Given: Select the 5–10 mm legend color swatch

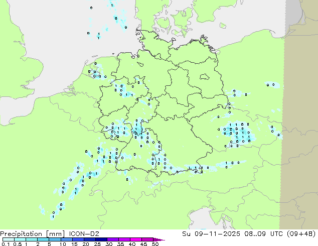Looking at the screenshot, I should coord(55,239).
